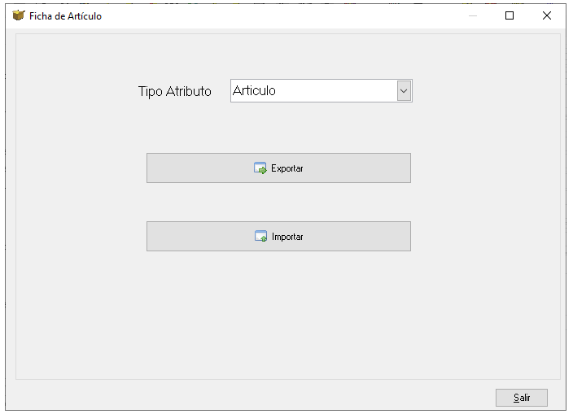Image resolution: width=573 pixels, height=414 pixels.
Task: Click empty space between Exportar and Importar
Action: pyautogui.click(x=278, y=202)
